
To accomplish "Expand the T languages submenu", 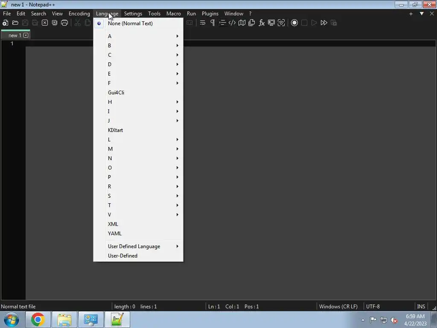I will (138, 205).
